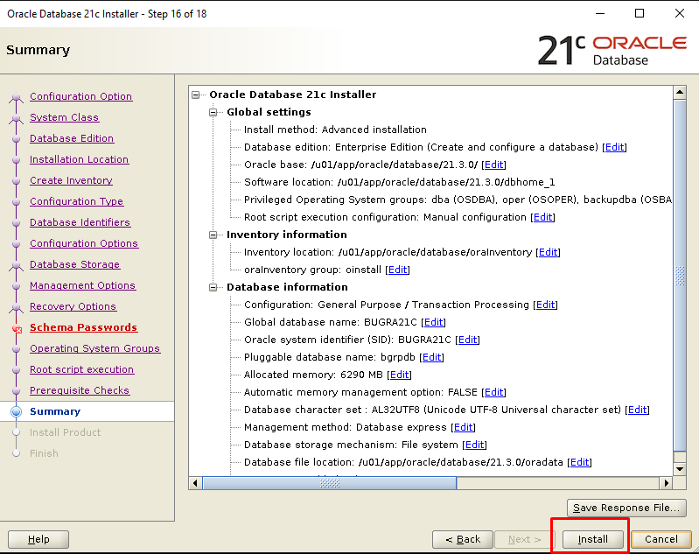Image resolution: width=699 pixels, height=554 pixels.
Task: Click the Schema Passwords error step icon
Action: point(17,329)
